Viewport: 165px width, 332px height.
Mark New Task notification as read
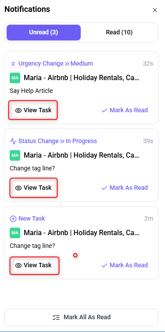(x=125, y=265)
